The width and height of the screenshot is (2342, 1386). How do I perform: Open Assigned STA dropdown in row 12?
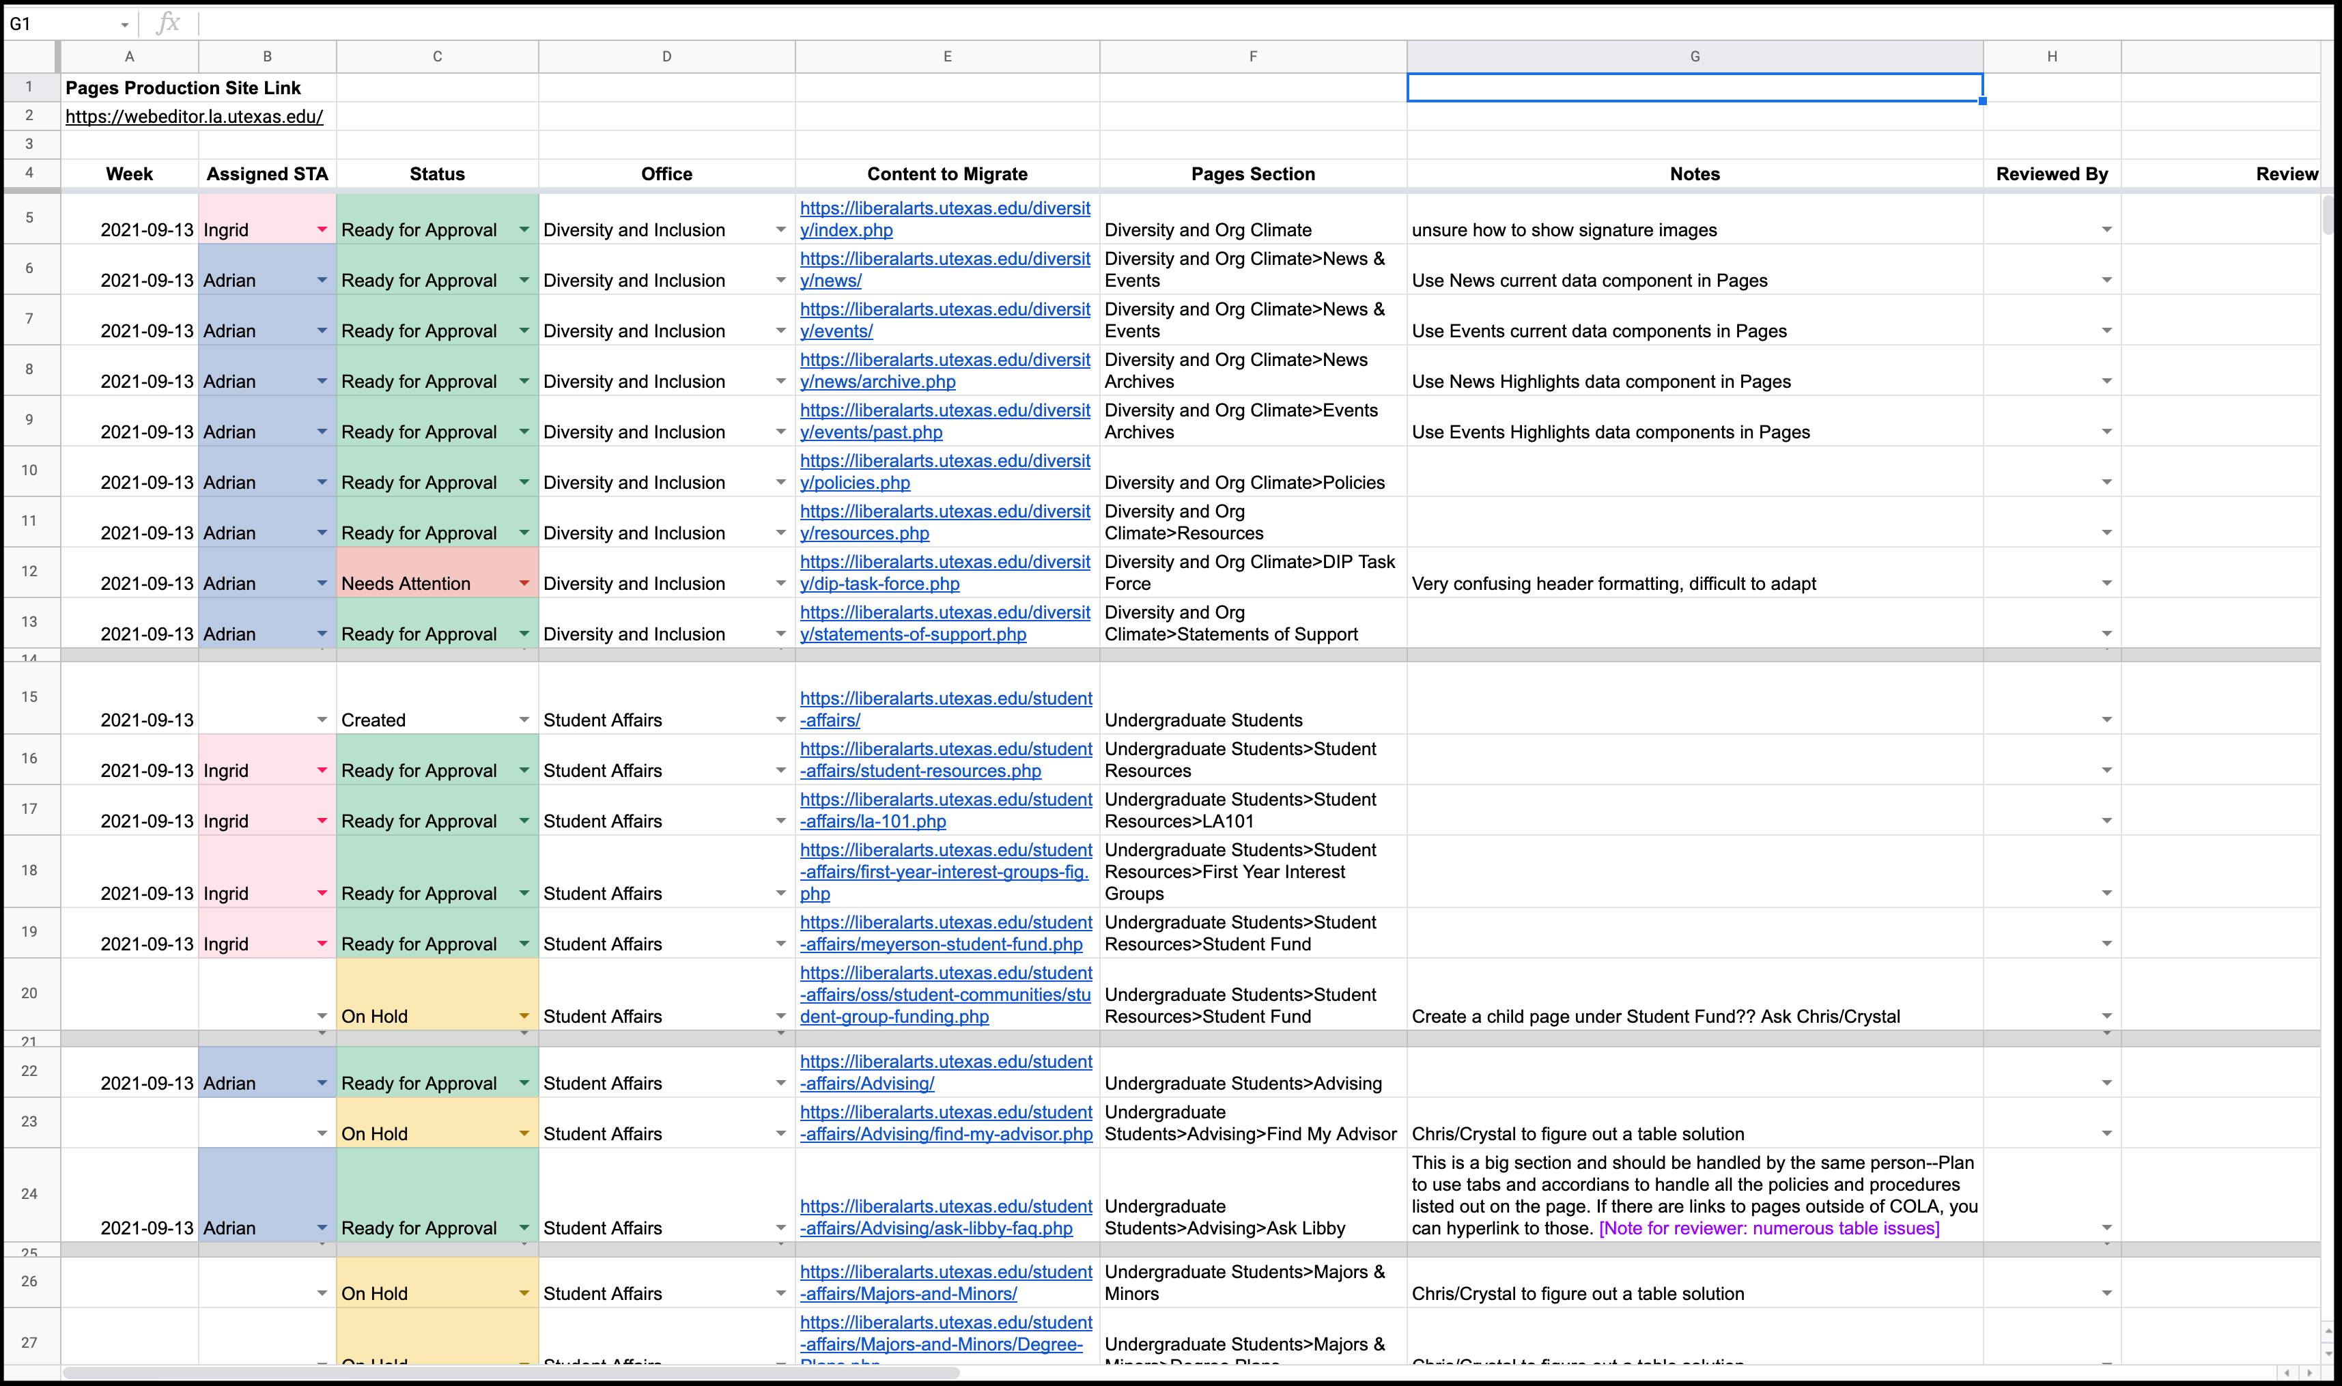click(x=321, y=584)
